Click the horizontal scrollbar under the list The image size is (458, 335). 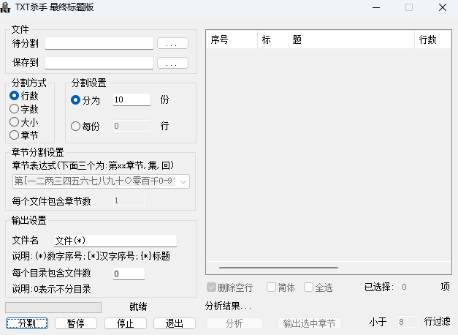pos(327,268)
